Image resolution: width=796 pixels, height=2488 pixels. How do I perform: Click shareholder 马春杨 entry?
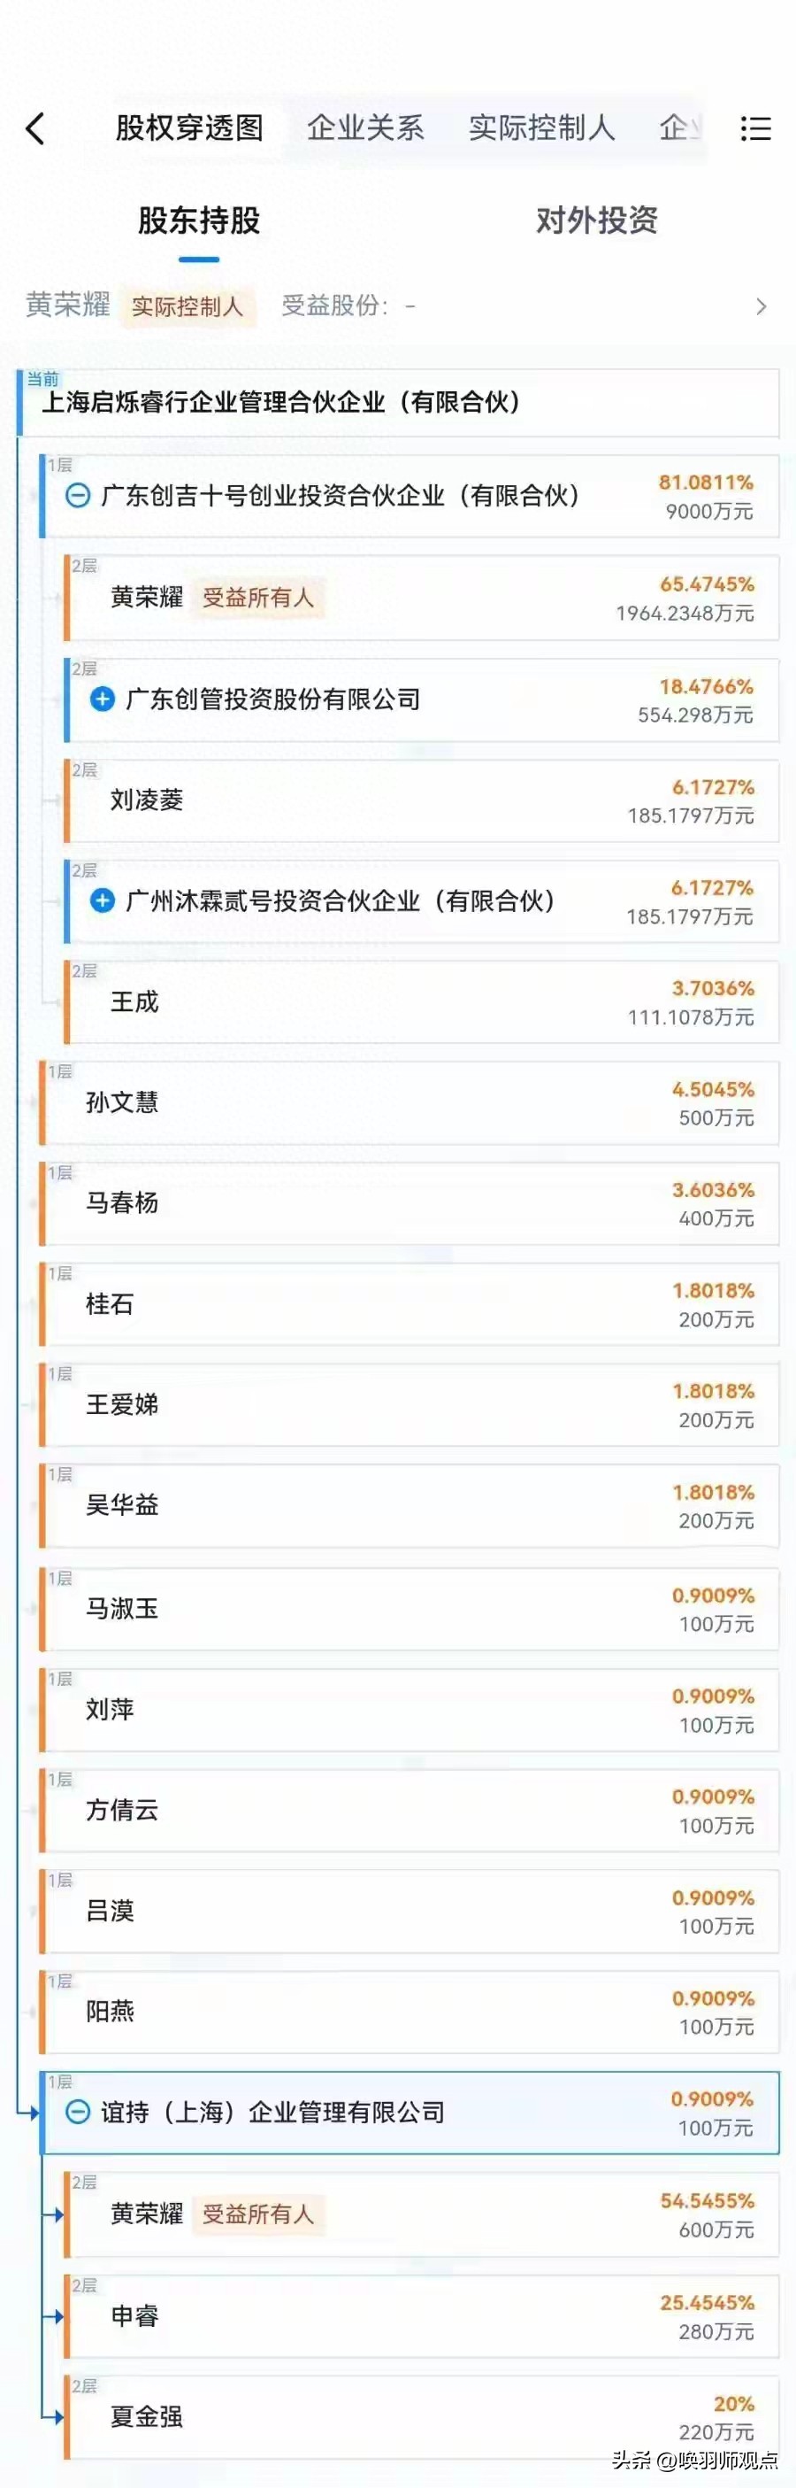click(123, 1203)
